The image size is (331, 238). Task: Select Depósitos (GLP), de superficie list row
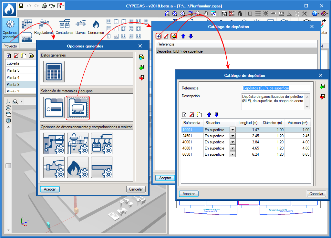[236, 51]
